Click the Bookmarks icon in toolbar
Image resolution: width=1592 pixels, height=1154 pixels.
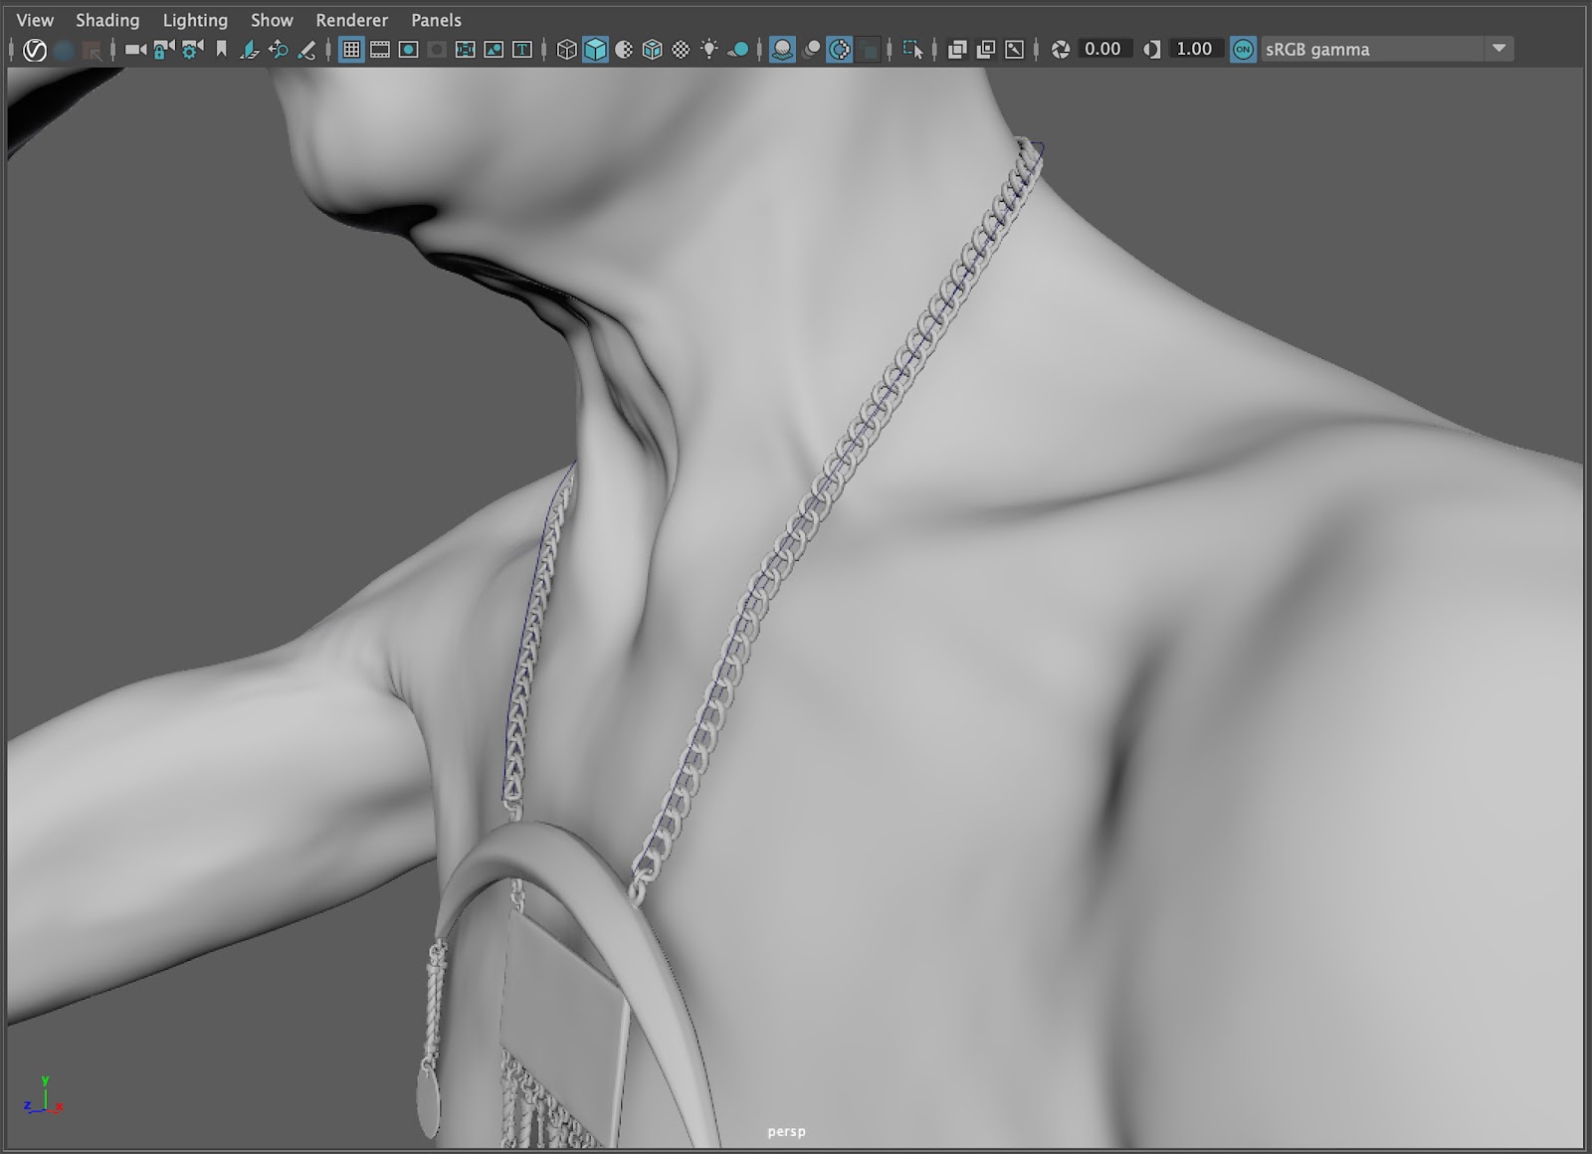221,49
